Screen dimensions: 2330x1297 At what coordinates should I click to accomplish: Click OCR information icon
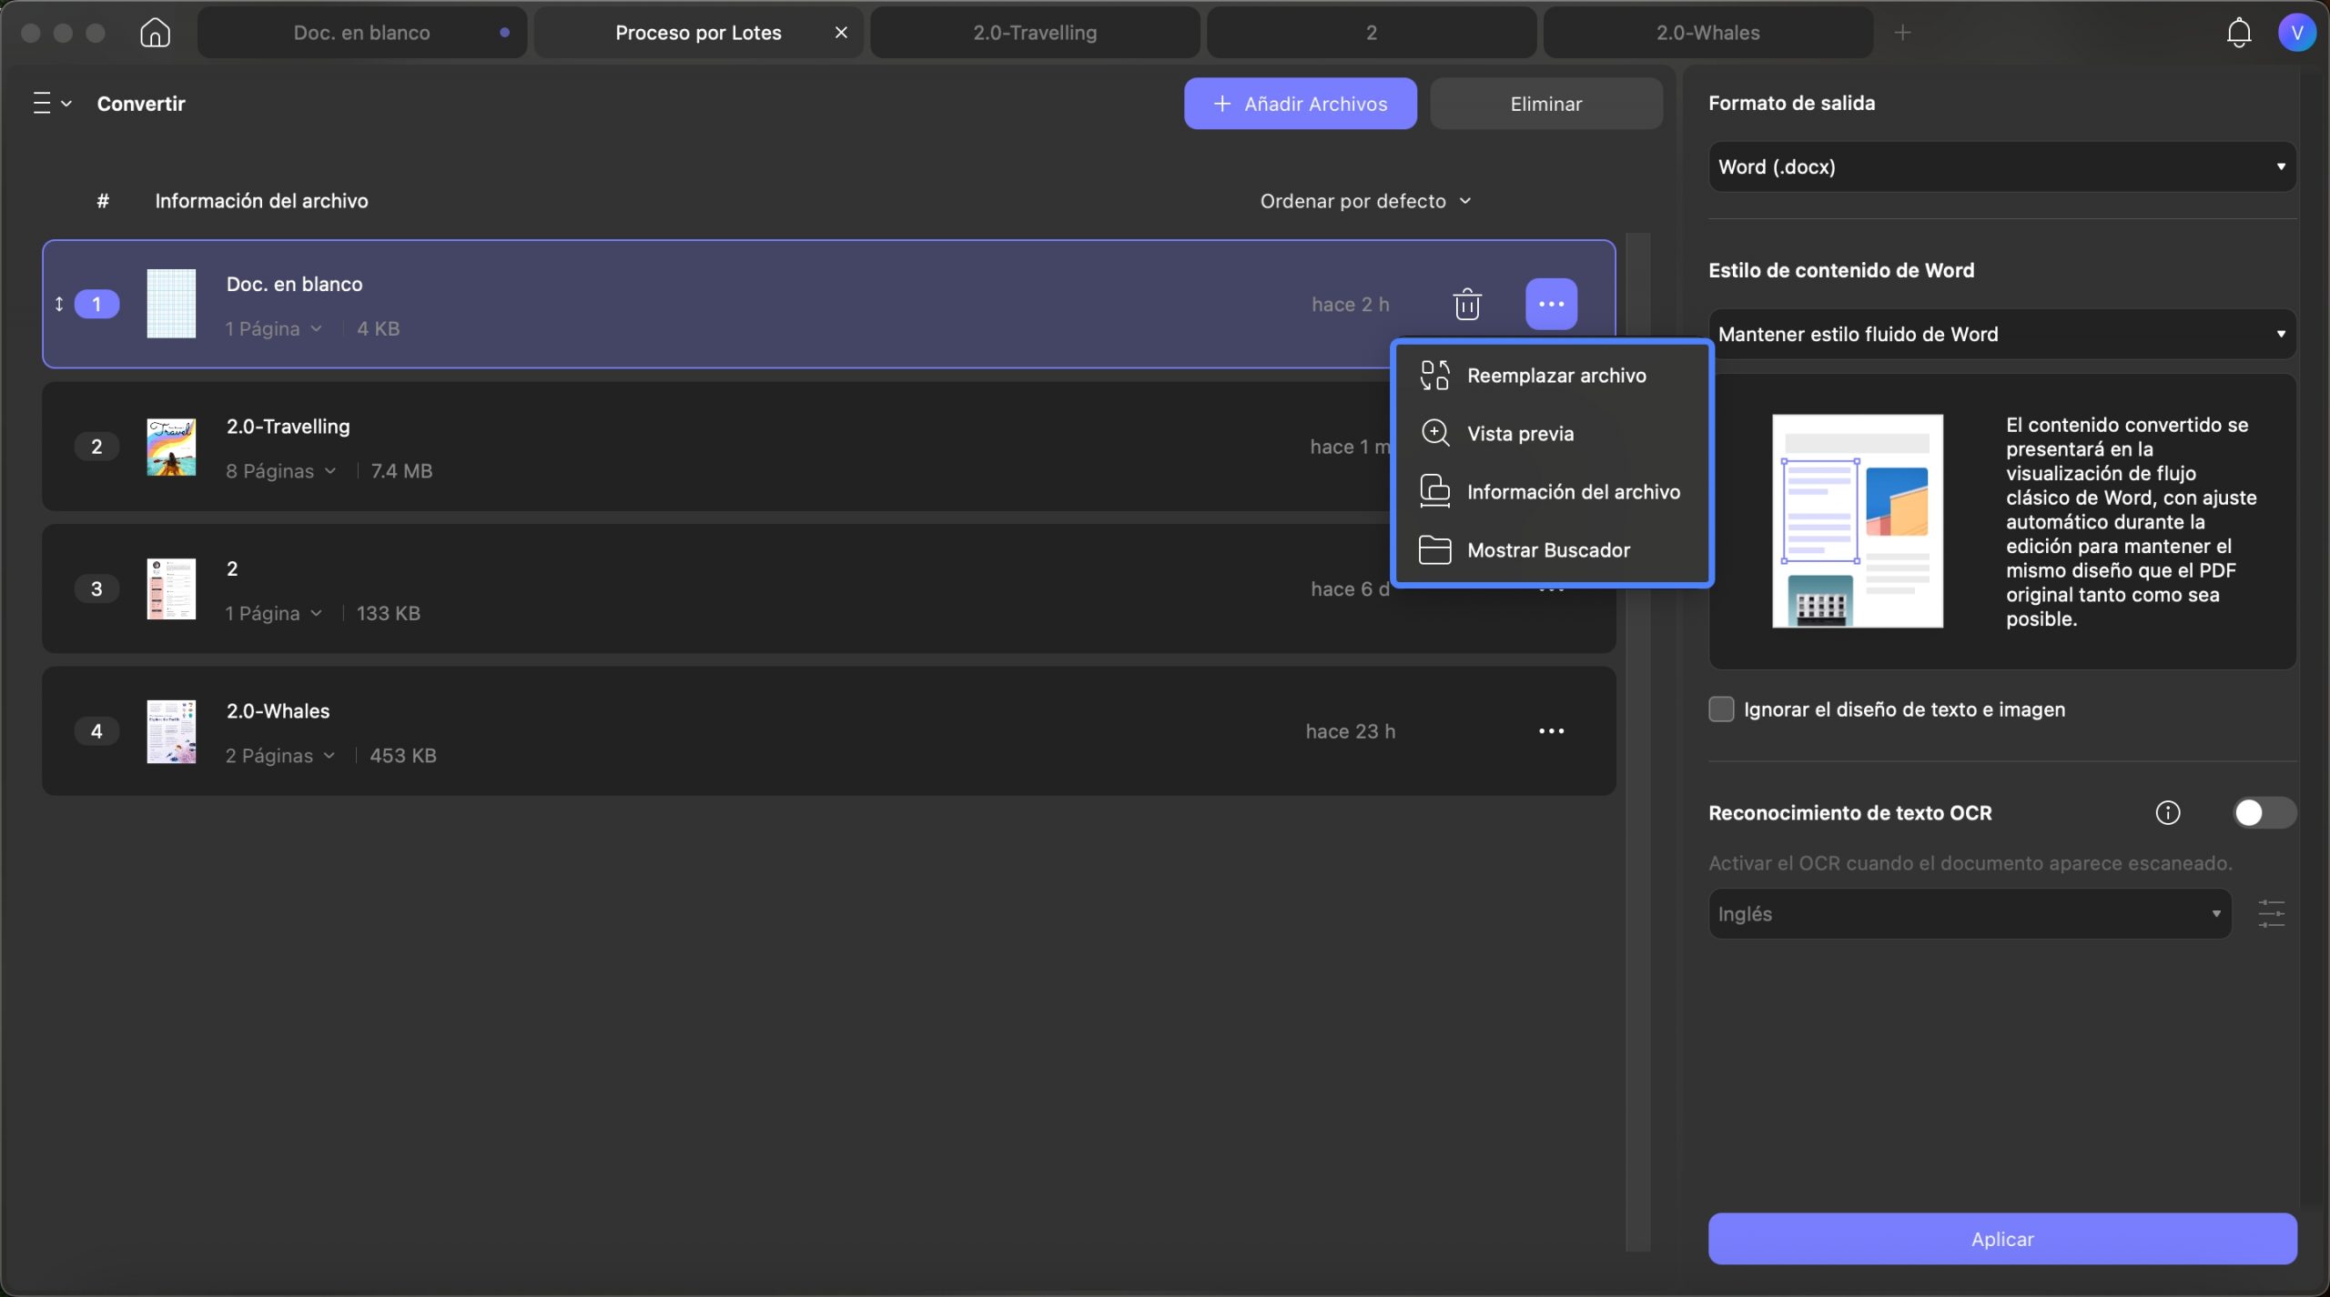[x=2167, y=812]
